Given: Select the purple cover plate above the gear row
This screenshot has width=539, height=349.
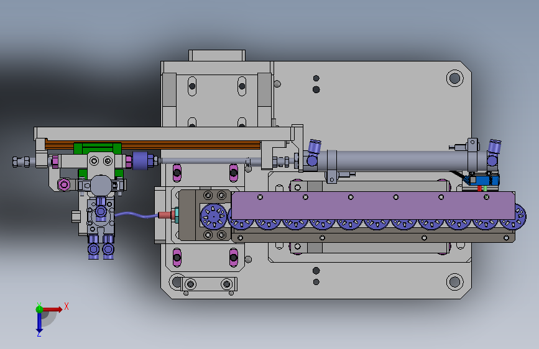Looking at the screenshot, I should coord(373,206).
